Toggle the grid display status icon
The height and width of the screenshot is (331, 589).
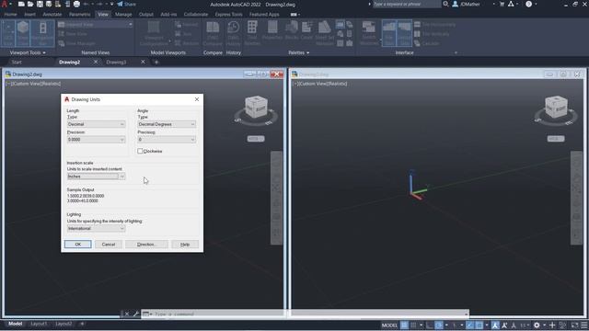(x=404, y=325)
